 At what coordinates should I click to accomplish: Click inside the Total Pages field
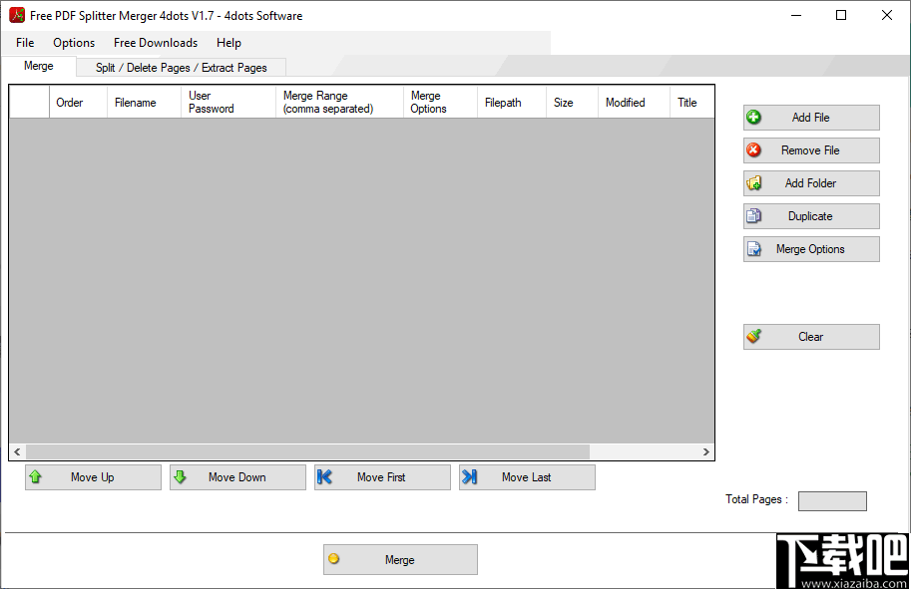click(832, 500)
